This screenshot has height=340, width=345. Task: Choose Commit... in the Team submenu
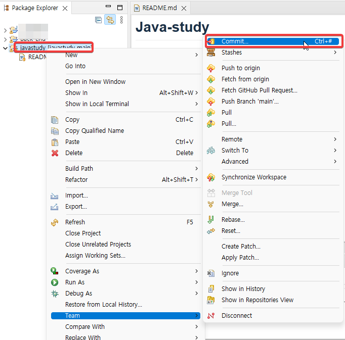[x=273, y=41]
